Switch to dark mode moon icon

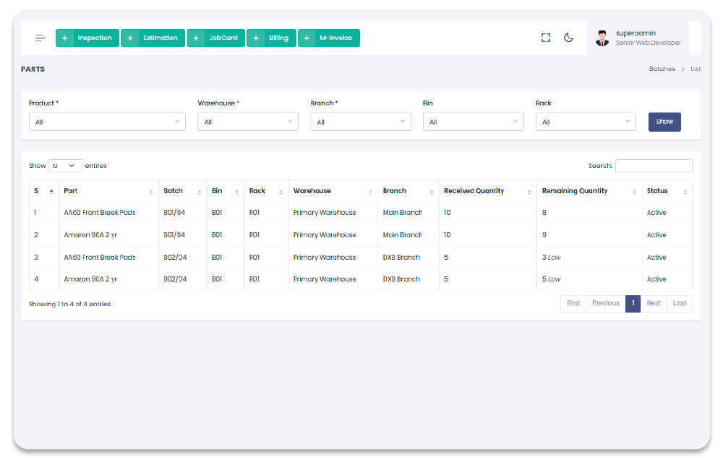568,38
